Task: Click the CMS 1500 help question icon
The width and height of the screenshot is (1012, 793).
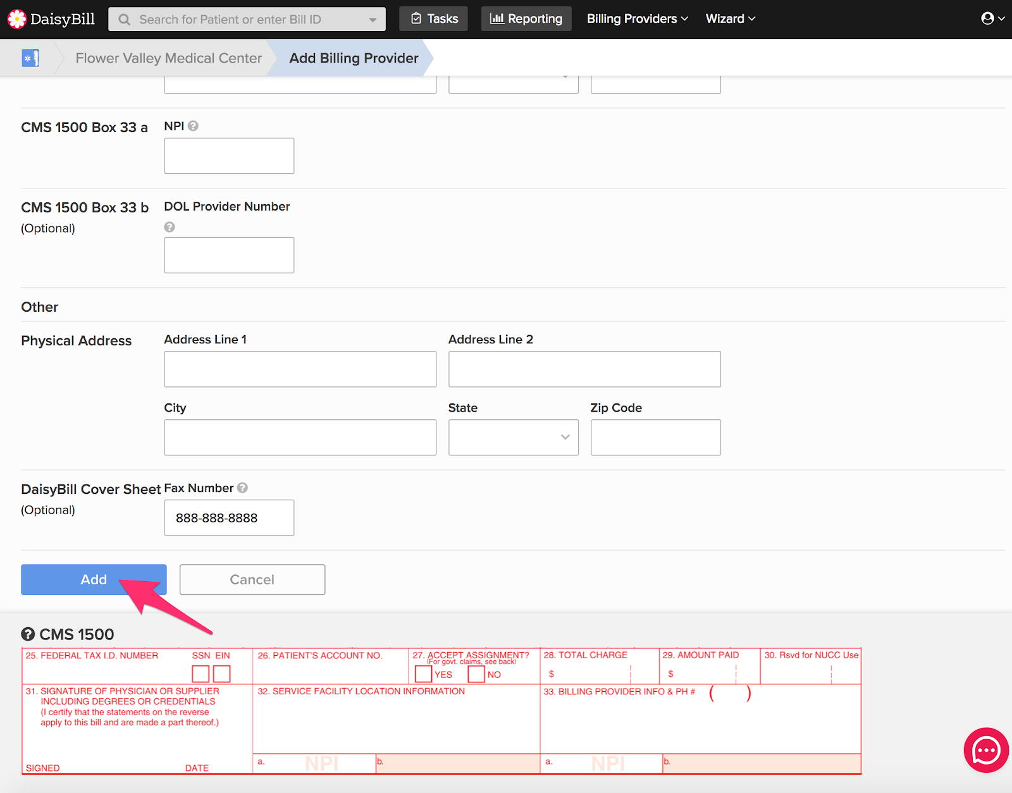Action: coord(28,634)
